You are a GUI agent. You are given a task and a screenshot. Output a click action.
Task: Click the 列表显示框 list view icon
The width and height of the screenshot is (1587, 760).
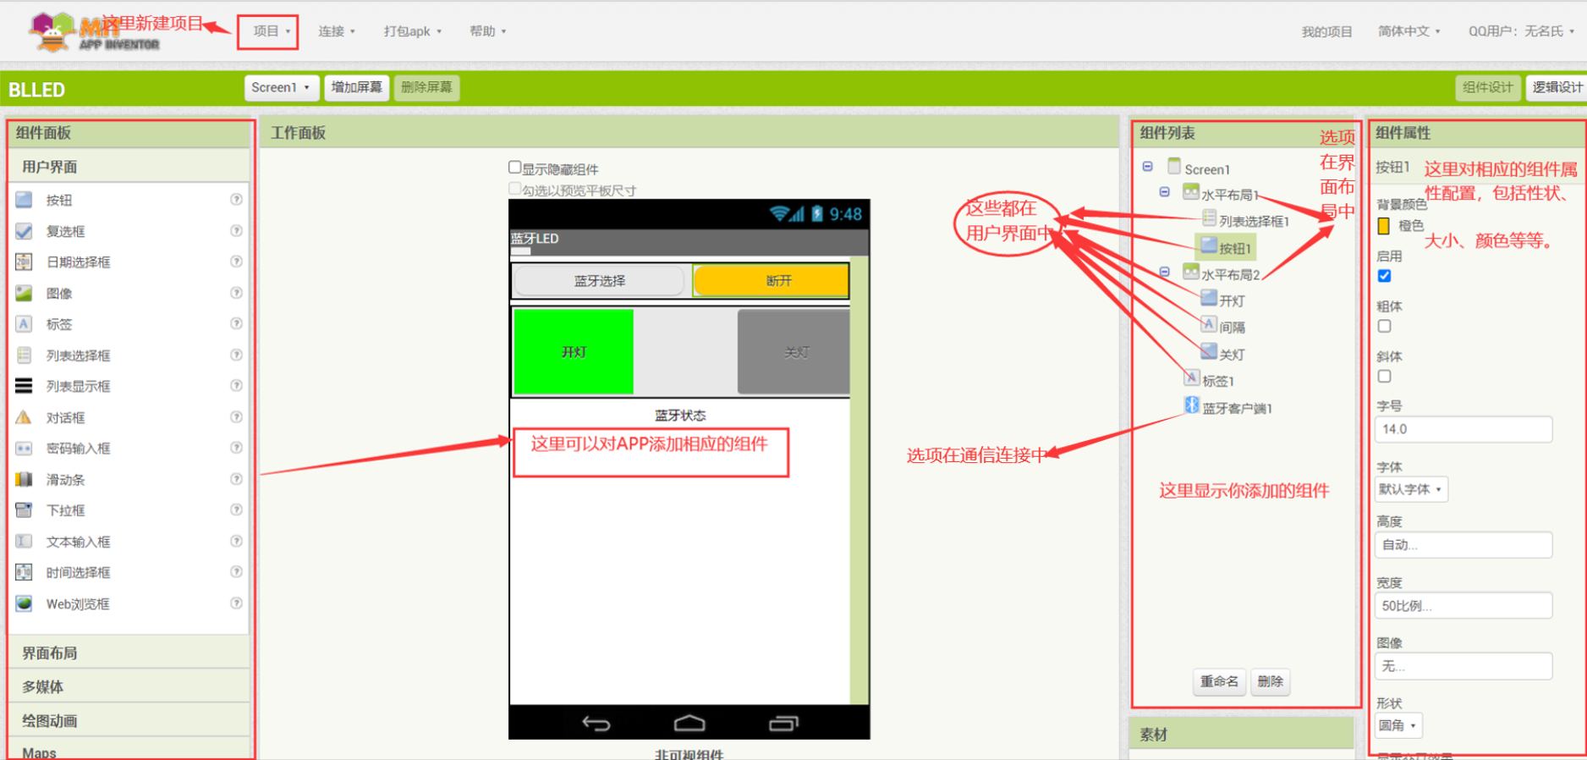coord(24,387)
